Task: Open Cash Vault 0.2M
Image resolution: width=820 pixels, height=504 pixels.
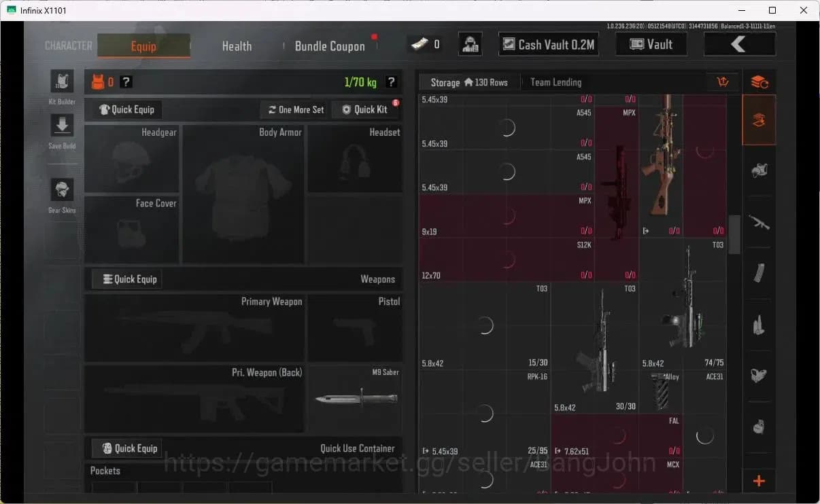Action: (x=548, y=44)
